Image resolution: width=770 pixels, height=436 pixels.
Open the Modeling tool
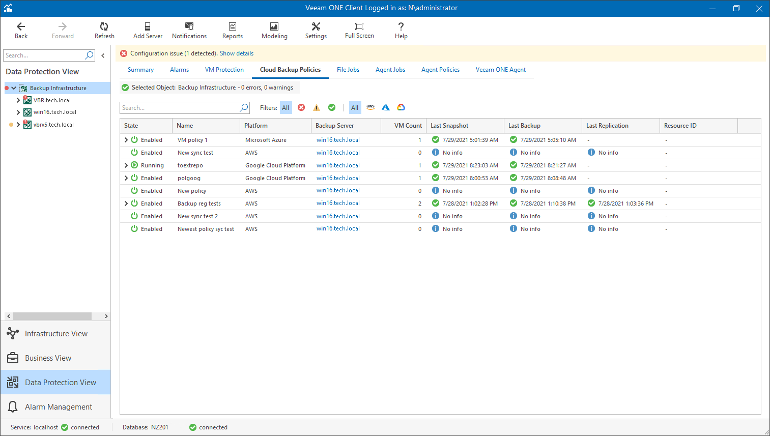coord(274,30)
